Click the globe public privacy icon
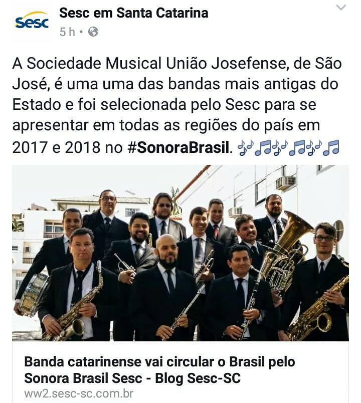 (x=93, y=32)
